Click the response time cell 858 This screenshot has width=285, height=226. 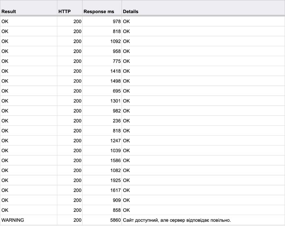[102, 210]
